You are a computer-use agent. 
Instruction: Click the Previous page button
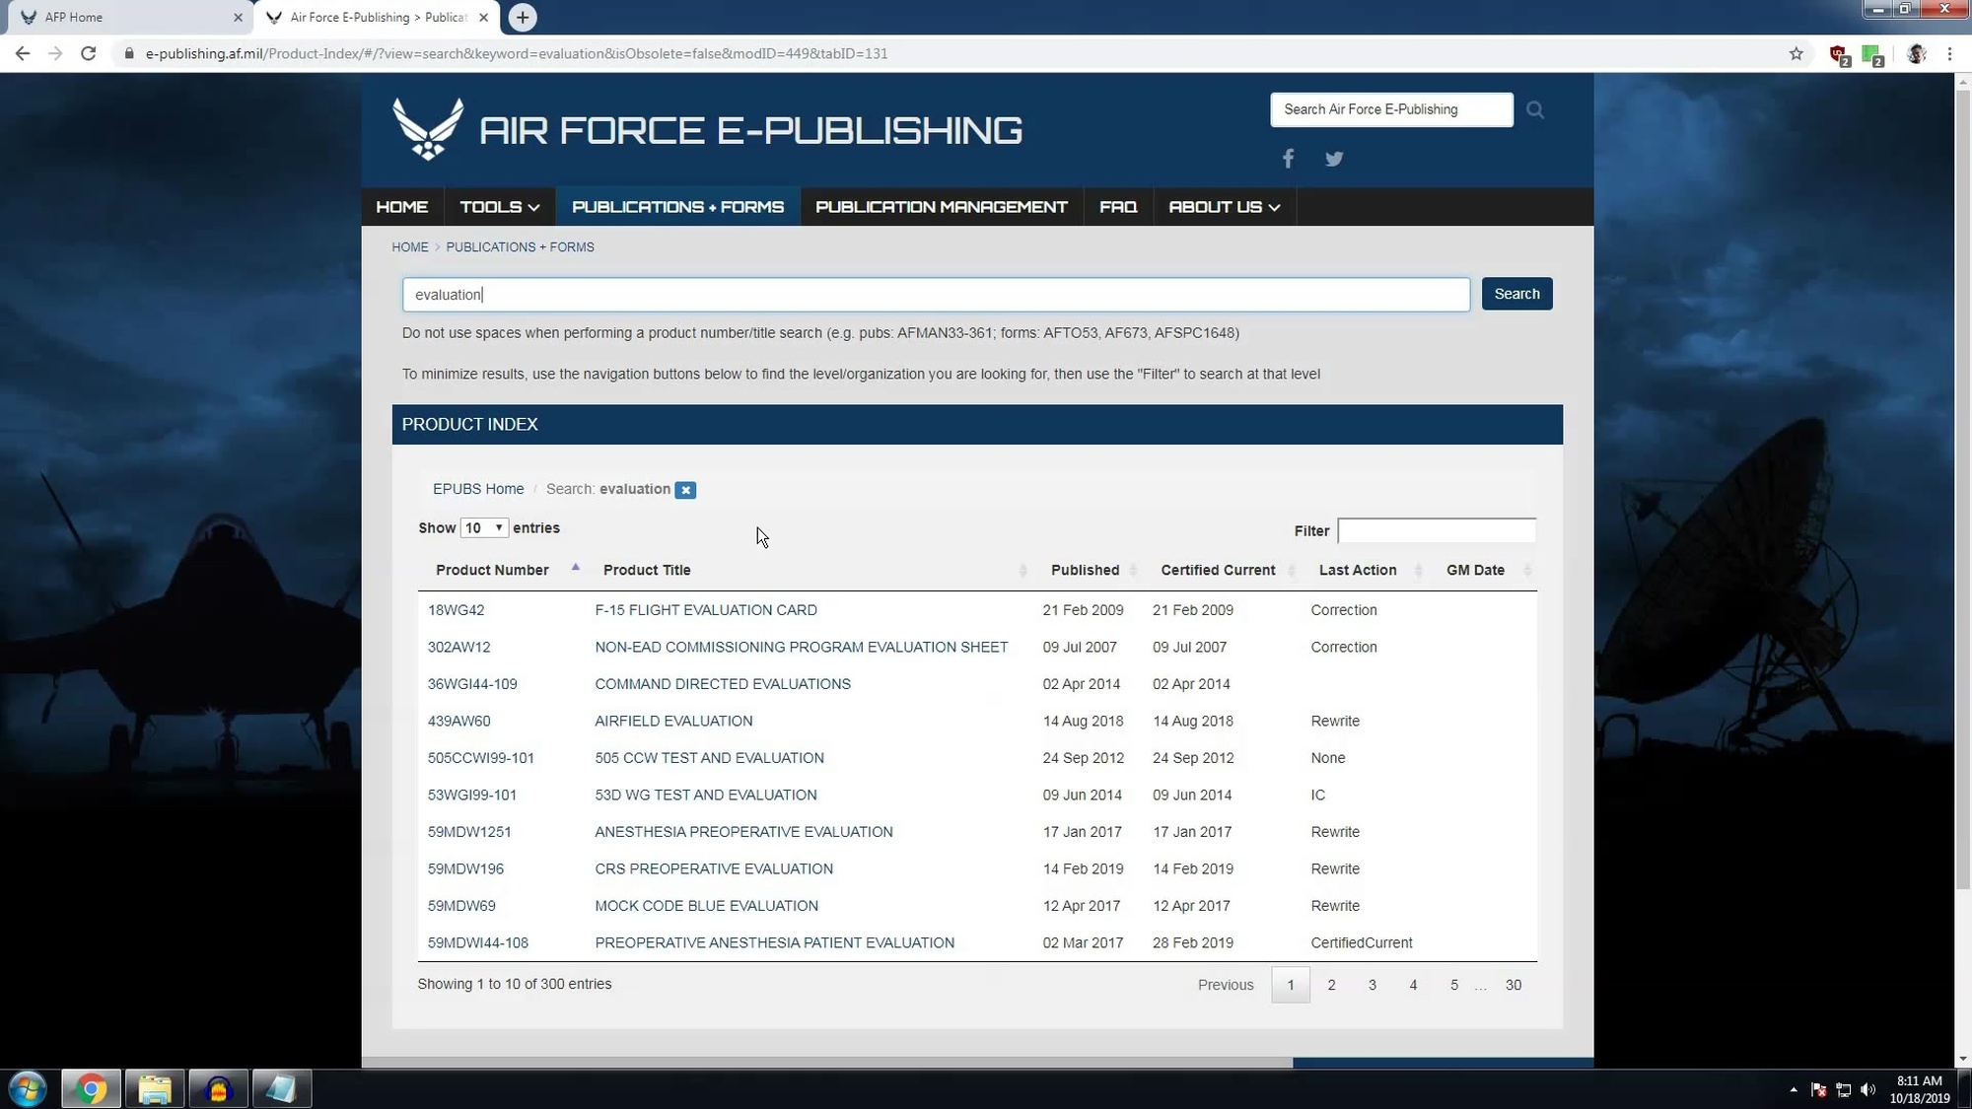point(1226,985)
